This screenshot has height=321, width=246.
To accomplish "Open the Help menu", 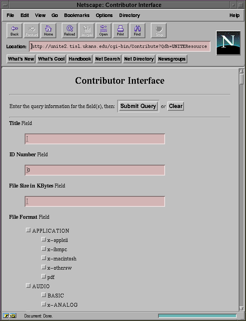I will click(234, 15).
